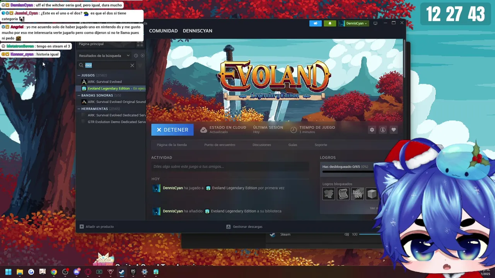Click the Lvl Up locked achievement

(x=357, y=194)
